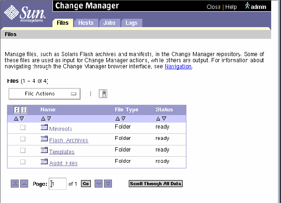Tick the Audit Files row checkbox
This screenshot has width=281, height=203.
(x=22, y=162)
